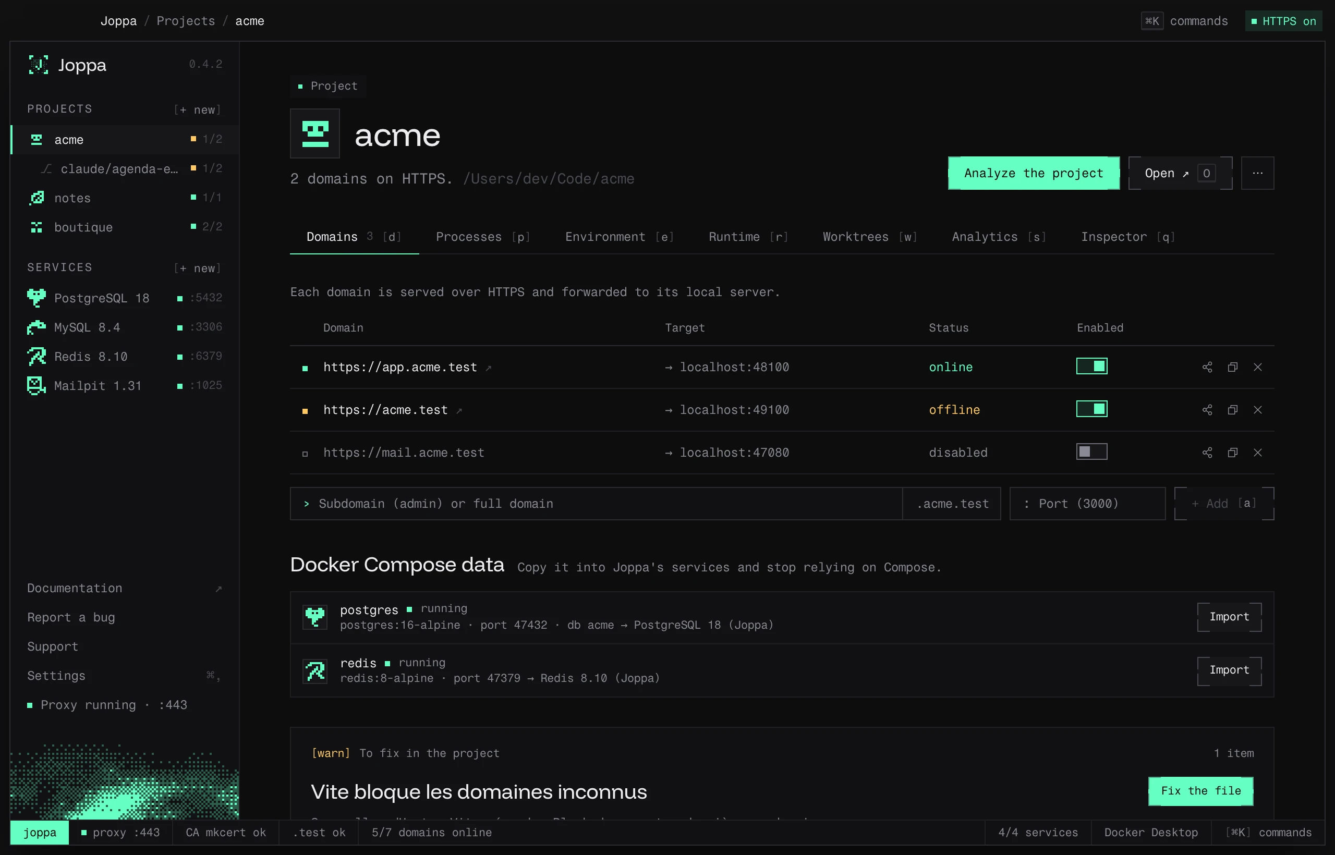Click Fix the file button
The width and height of the screenshot is (1335, 855).
click(1200, 790)
